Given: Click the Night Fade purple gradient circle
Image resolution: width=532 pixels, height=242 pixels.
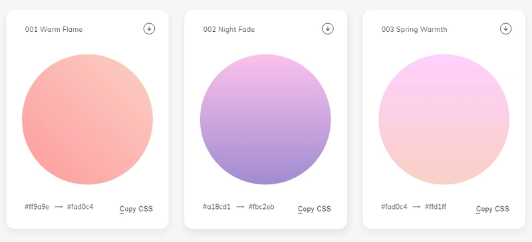Looking at the screenshot, I should tap(265, 119).
